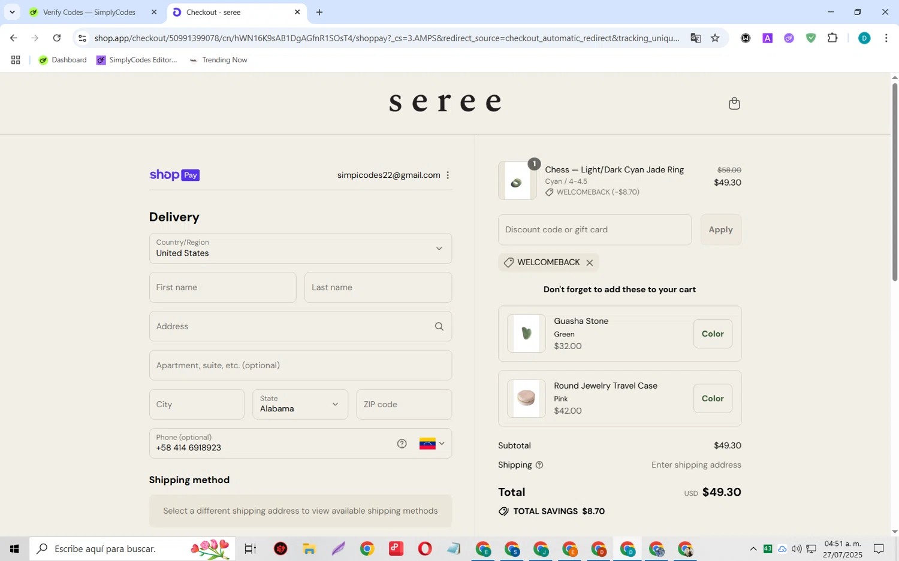Screen dimensions: 899x561
Task: Click the view site information icon
Action: pos(83,38)
